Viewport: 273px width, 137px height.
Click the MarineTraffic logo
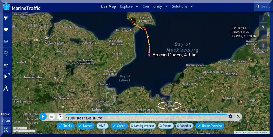point(22,7)
